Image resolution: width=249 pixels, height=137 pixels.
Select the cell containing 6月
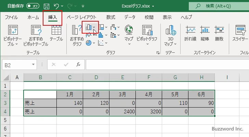[201, 95]
